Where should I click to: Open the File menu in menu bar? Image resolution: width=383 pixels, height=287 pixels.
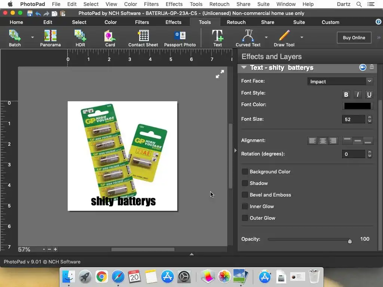(56, 4)
